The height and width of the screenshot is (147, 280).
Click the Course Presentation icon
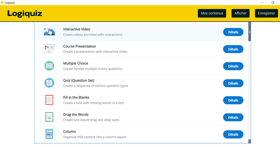pos(49,49)
